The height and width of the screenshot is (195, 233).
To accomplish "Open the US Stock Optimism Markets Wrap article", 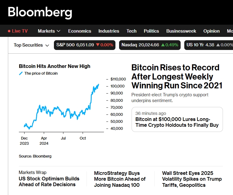I will pyautogui.click(x=49, y=182).
